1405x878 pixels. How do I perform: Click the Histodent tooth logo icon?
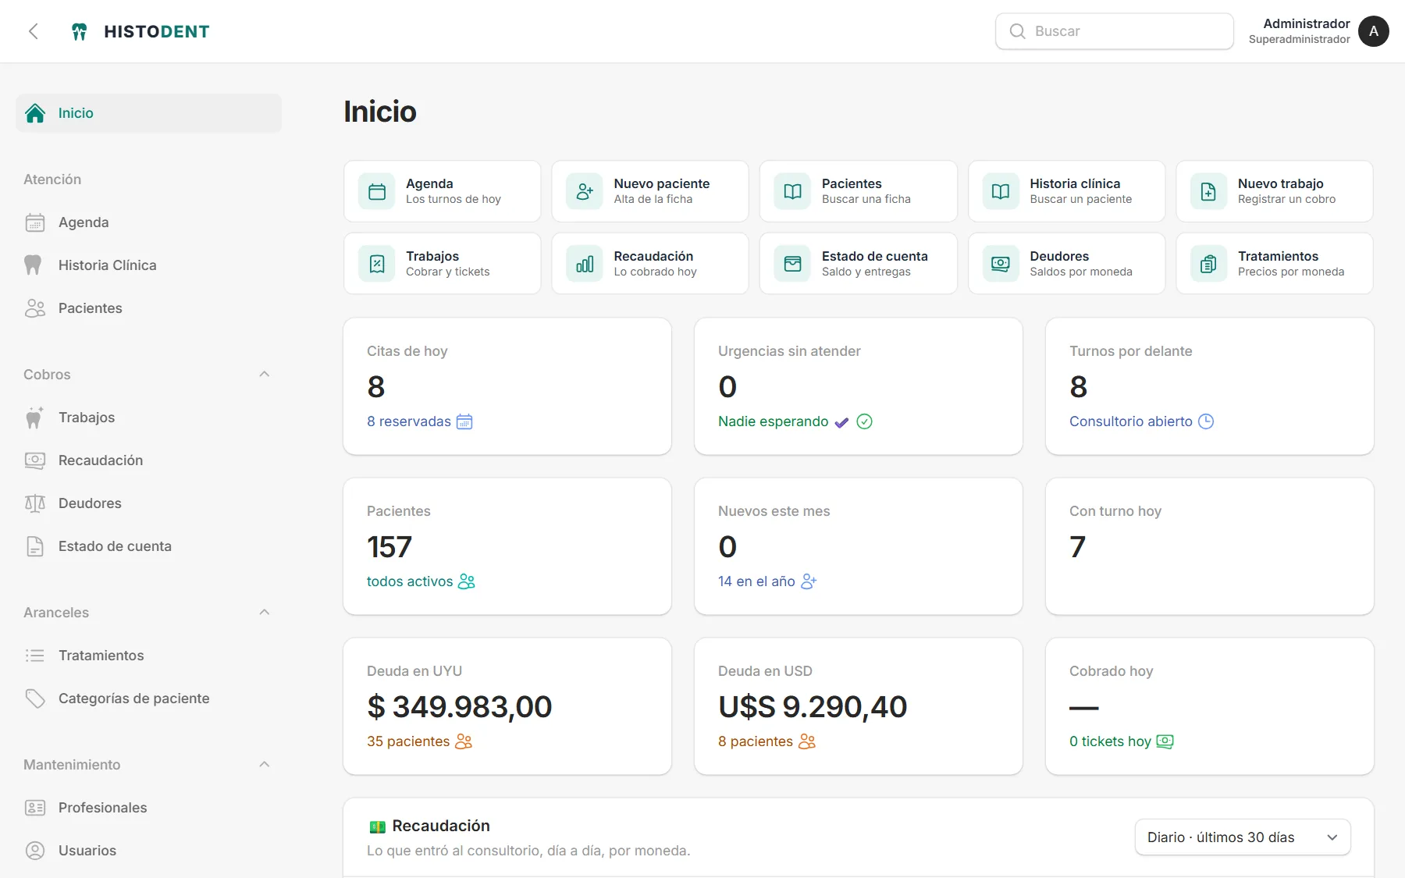click(x=79, y=31)
